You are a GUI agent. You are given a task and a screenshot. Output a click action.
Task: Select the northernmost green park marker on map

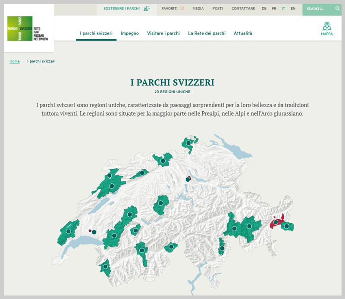pos(188,143)
